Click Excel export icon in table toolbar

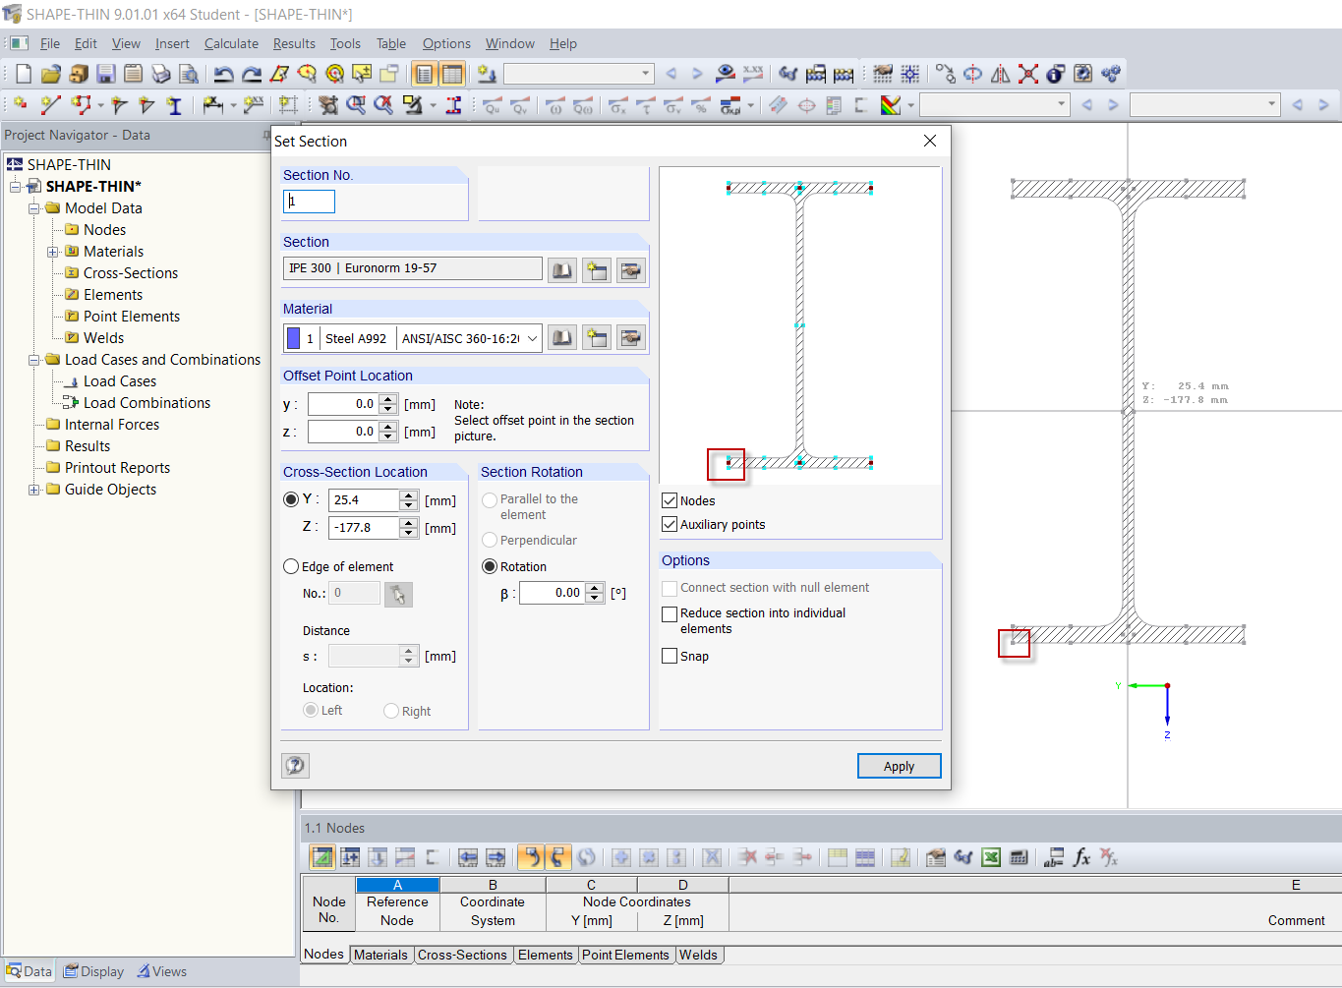[991, 857]
